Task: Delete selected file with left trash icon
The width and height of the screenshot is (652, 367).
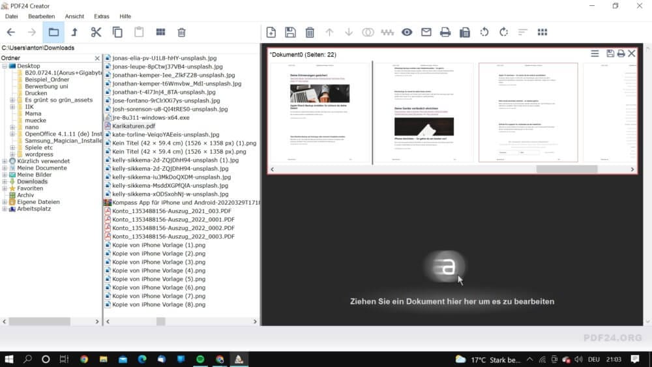Action: 182,32
